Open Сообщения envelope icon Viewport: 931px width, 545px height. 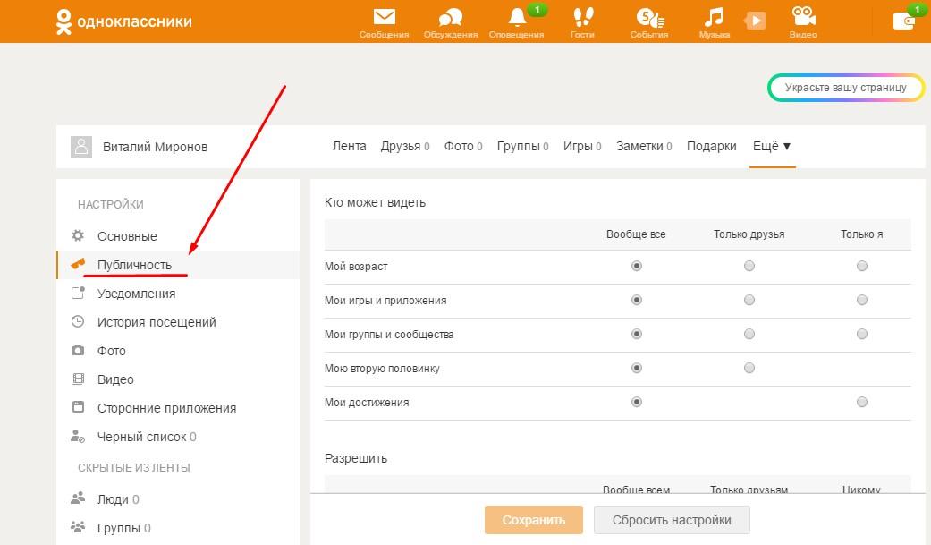[x=385, y=17]
